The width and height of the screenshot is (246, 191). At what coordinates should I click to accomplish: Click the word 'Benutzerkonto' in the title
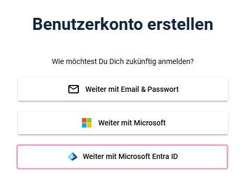coord(88,24)
